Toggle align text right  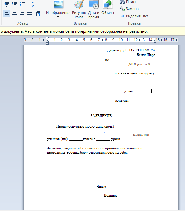22,14
